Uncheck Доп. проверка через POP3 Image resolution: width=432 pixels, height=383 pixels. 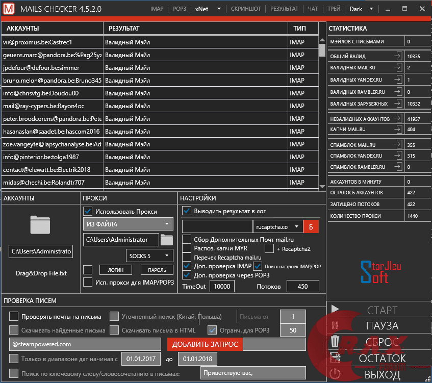pos(186,275)
